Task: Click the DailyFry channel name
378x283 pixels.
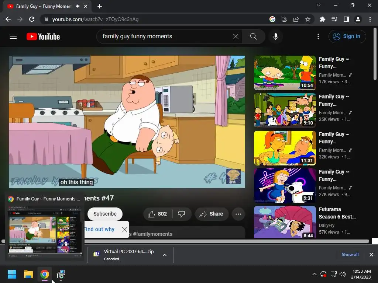Action: point(326,226)
